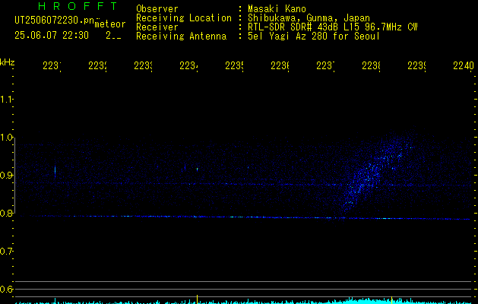
Task: Click the Receiving Antenna label
Action: [181, 36]
